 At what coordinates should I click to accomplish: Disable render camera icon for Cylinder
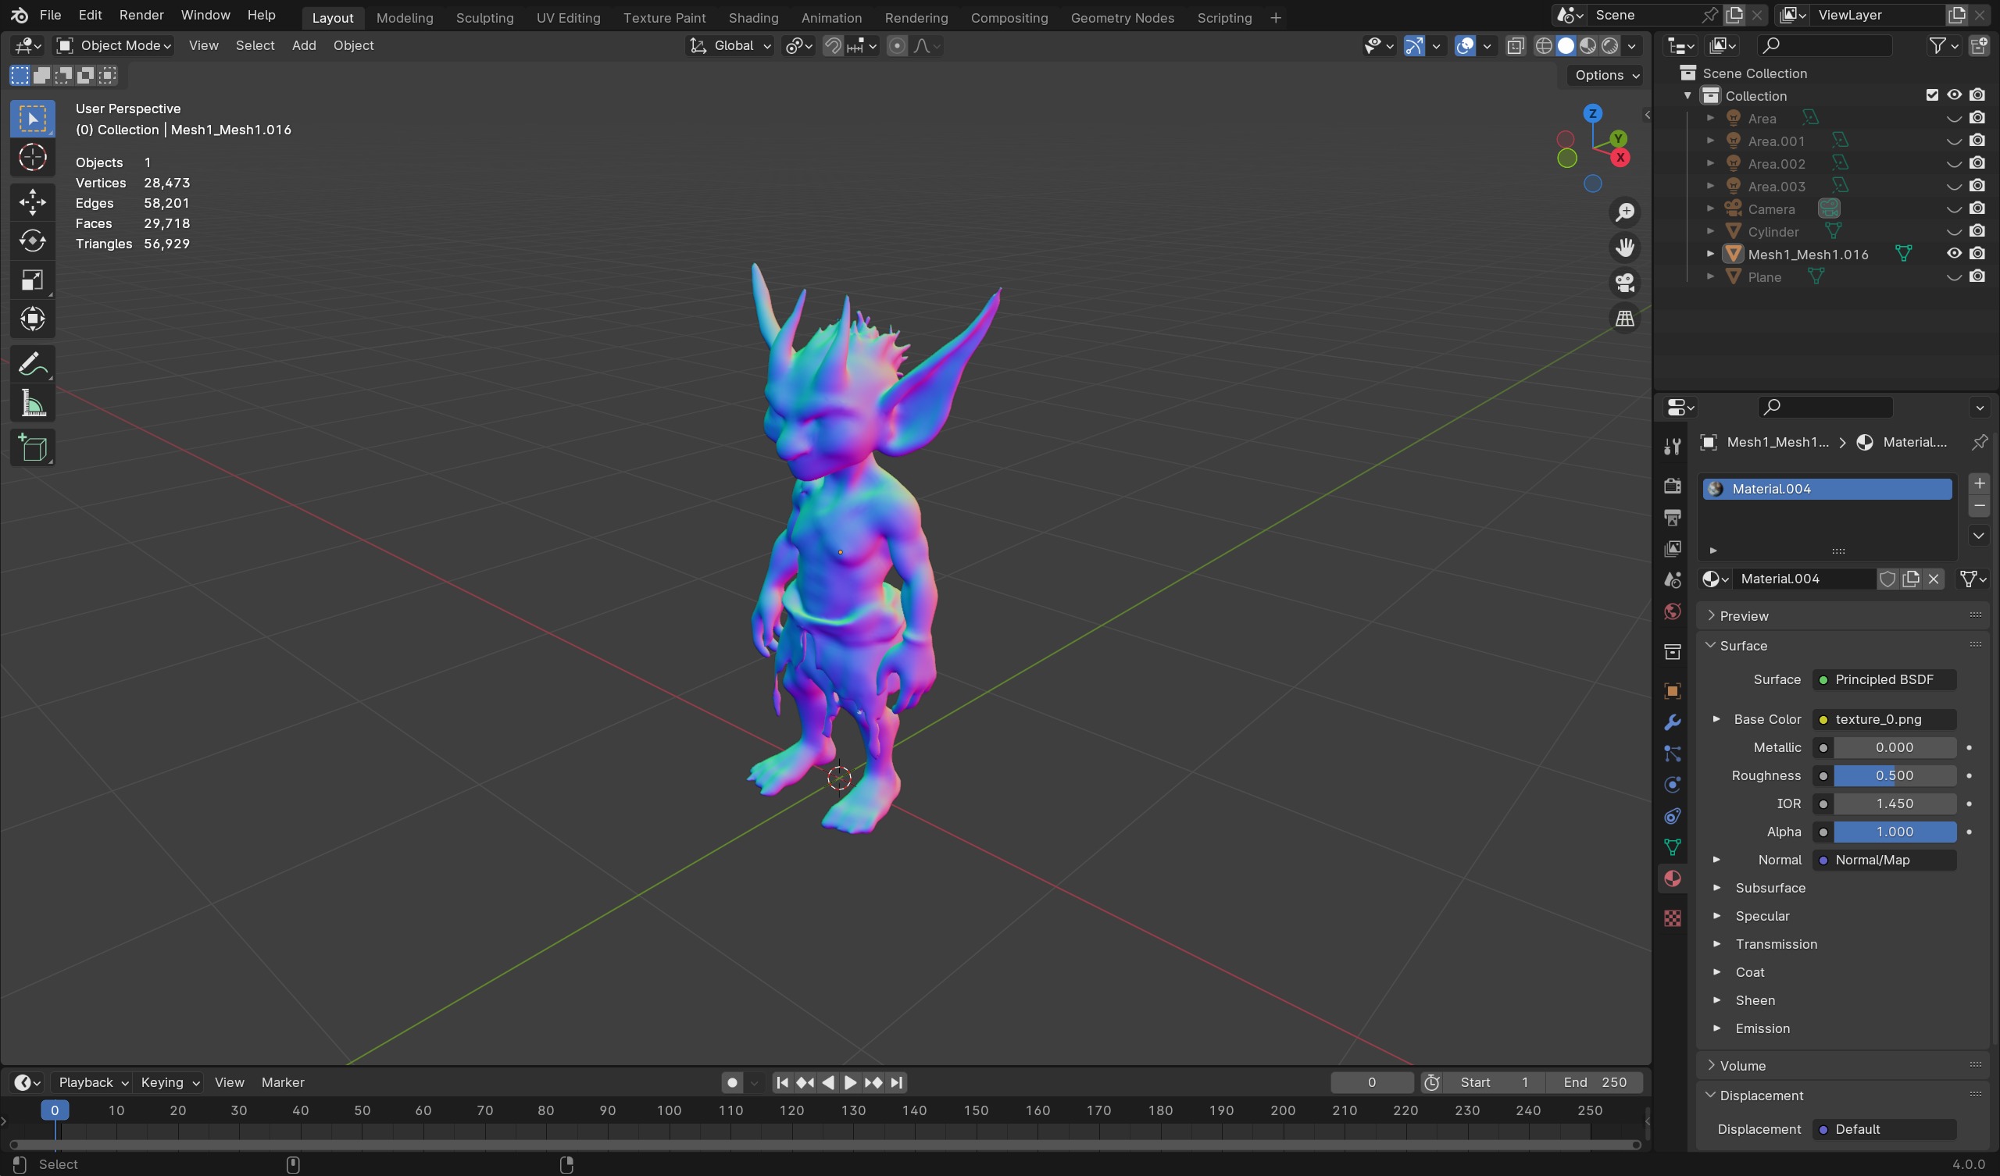pyautogui.click(x=1977, y=232)
